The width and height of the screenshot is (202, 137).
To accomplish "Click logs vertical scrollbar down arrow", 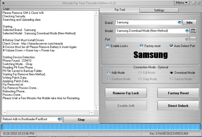I will pyautogui.click(x=96, y=108).
